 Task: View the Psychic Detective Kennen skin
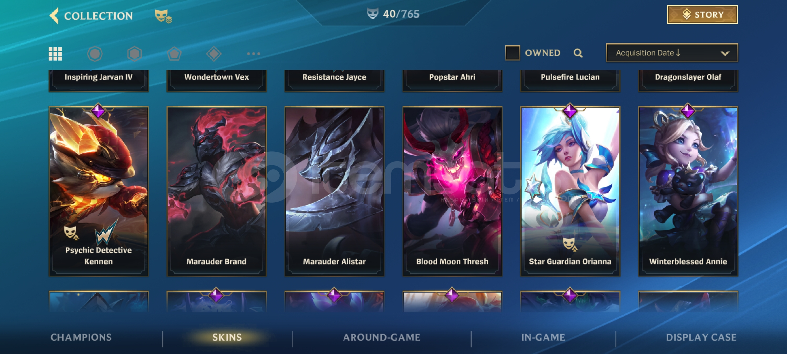pyautogui.click(x=98, y=191)
